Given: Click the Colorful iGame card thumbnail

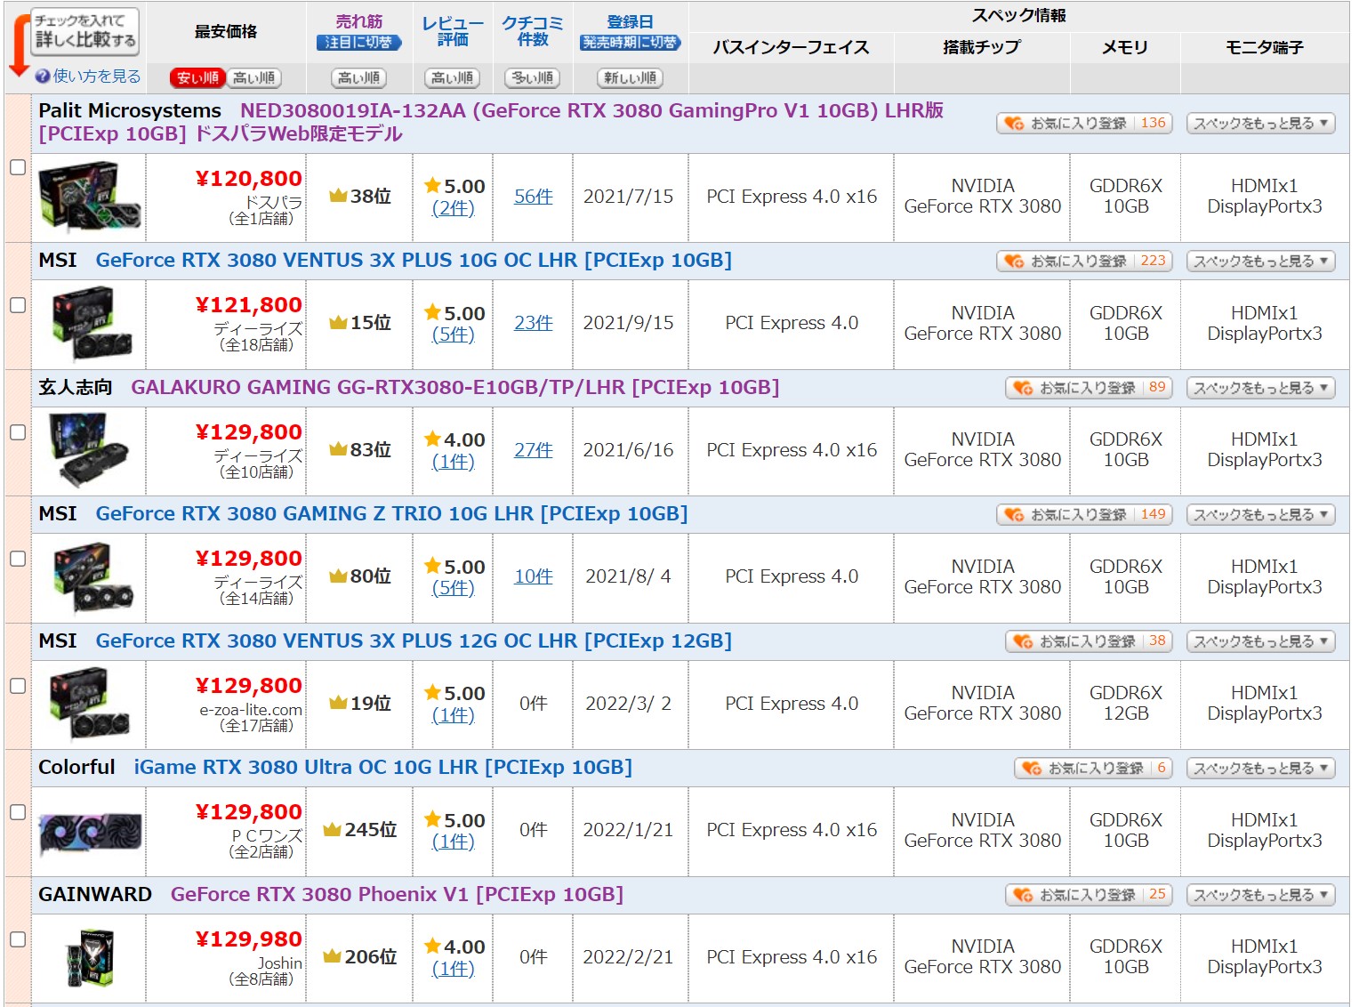Looking at the screenshot, I should click(90, 833).
